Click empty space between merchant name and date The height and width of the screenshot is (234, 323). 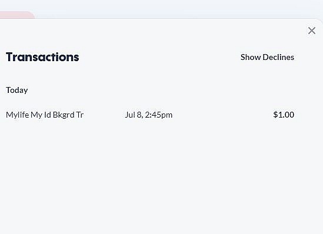pos(104,115)
